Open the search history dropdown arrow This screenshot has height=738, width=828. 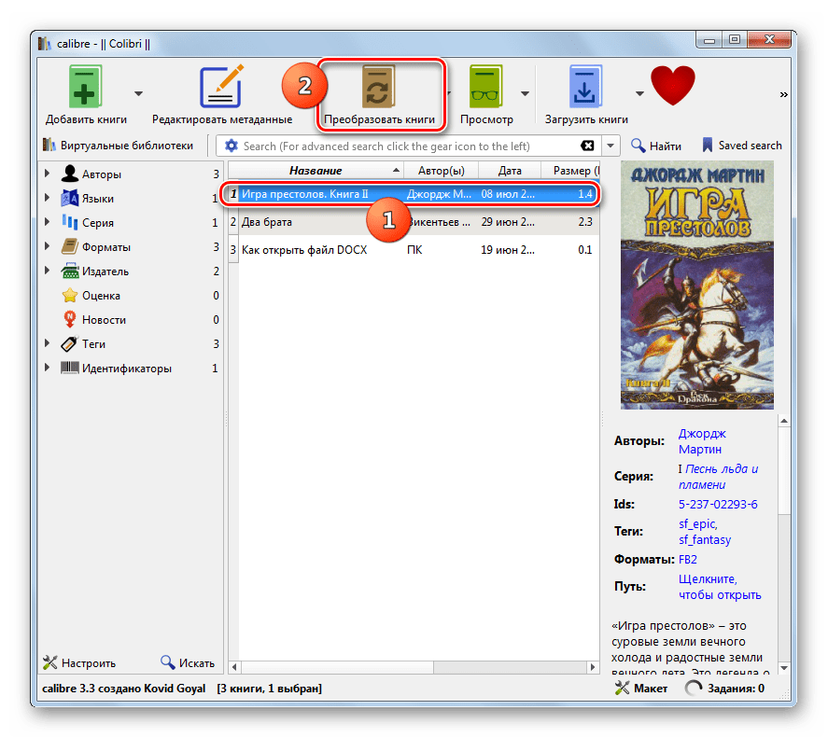[610, 146]
